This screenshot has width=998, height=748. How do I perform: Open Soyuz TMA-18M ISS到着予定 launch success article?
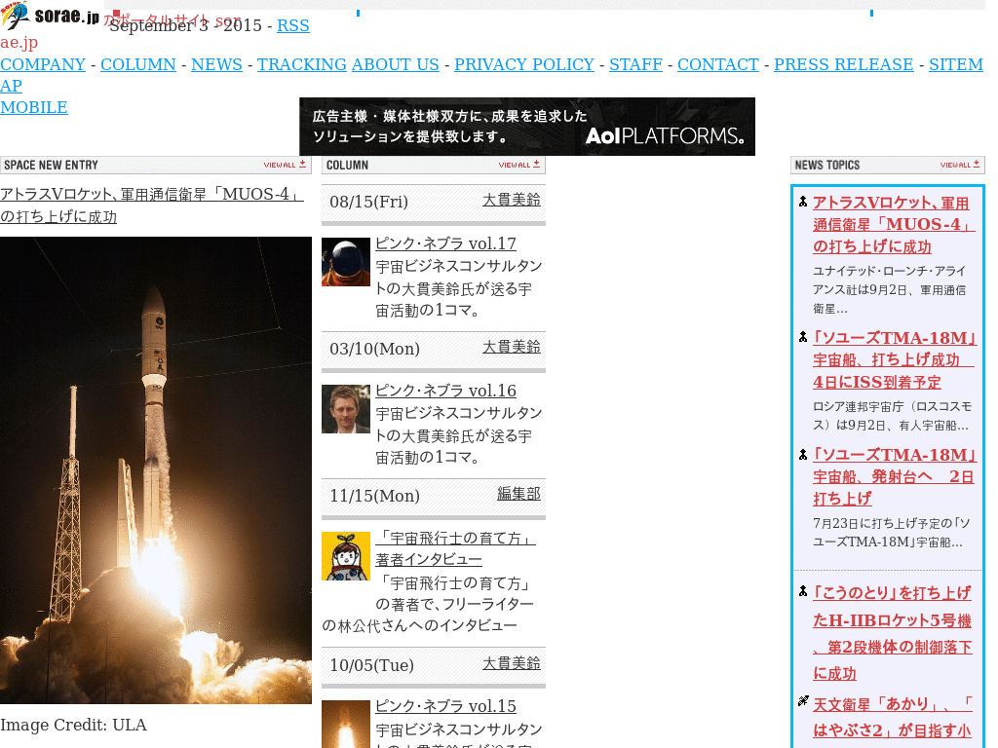pyautogui.click(x=895, y=360)
